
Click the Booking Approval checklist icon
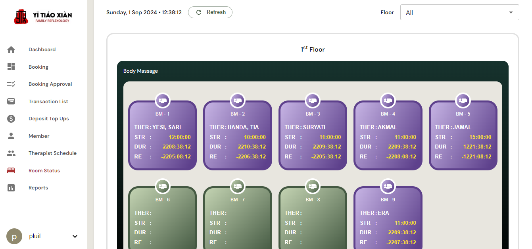point(11,84)
